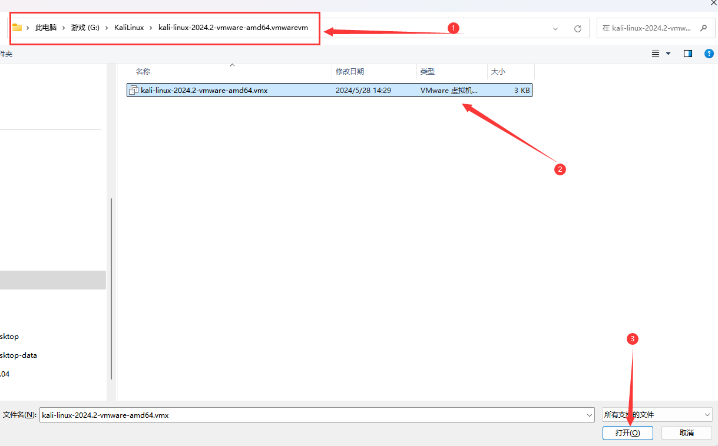Image resolution: width=718 pixels, height=446 pixels.
Task: Click type cell VMware 虚拟机...
Action: tap(449, 91)
